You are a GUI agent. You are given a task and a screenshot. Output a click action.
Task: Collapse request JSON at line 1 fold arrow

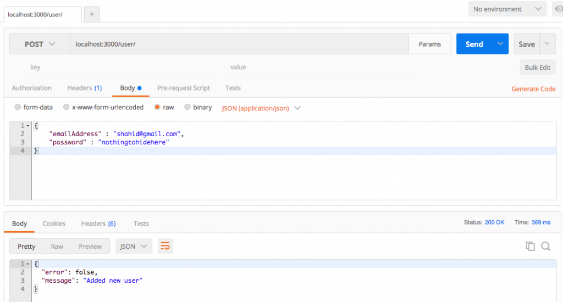[28, 126]
